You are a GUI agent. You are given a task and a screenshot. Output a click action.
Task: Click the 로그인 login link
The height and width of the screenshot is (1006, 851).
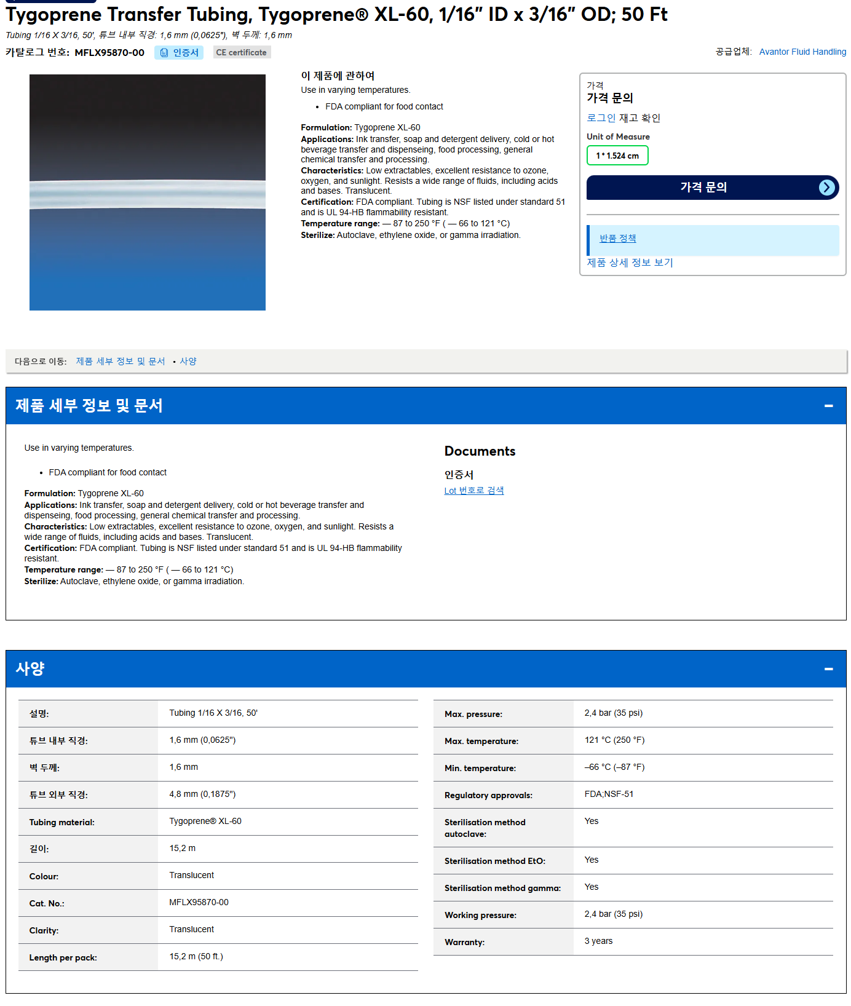(601, 118)
